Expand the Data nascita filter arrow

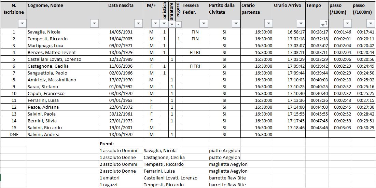(138, 24)
